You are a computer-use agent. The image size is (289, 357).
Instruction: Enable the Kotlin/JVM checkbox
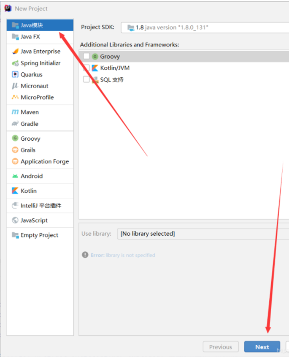point(86,68)
